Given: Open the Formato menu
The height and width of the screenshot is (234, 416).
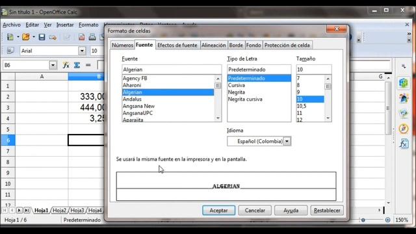Looking at the screenshot, I should point(88,25).
